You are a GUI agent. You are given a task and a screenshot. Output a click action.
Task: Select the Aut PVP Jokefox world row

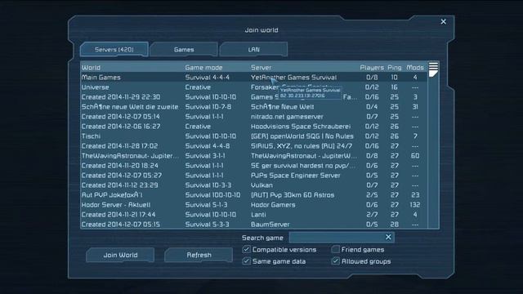pos(254,195)
